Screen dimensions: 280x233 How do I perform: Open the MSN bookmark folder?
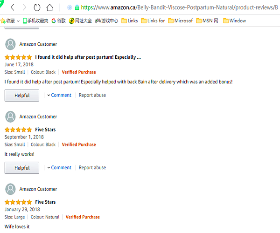point(207,21)
